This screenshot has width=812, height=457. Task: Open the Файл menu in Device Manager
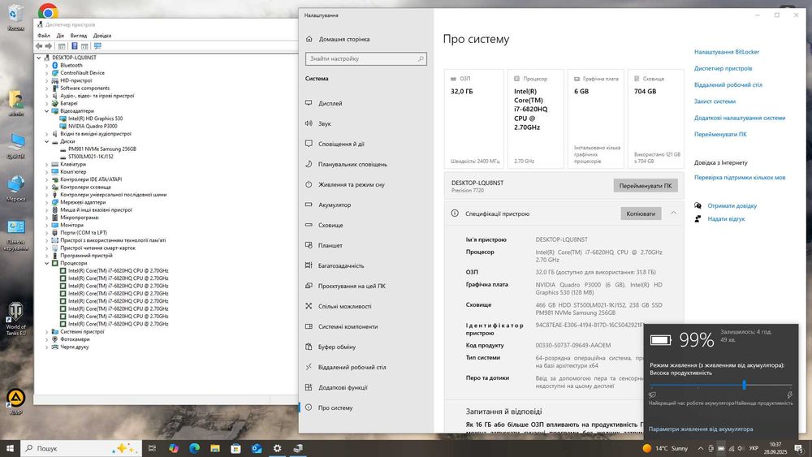point(44,36)
